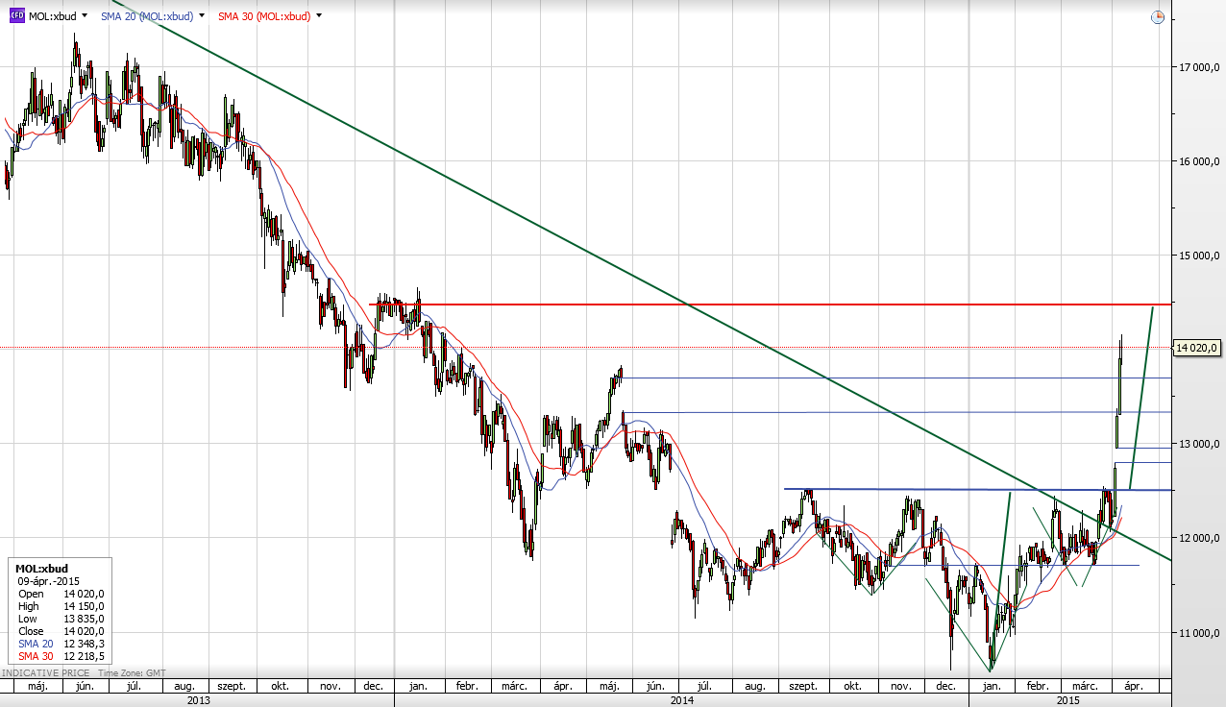Click the Open value 14 020,0 in info box
This screenshot has width=1226, height=707.
[x=84, y=594]
